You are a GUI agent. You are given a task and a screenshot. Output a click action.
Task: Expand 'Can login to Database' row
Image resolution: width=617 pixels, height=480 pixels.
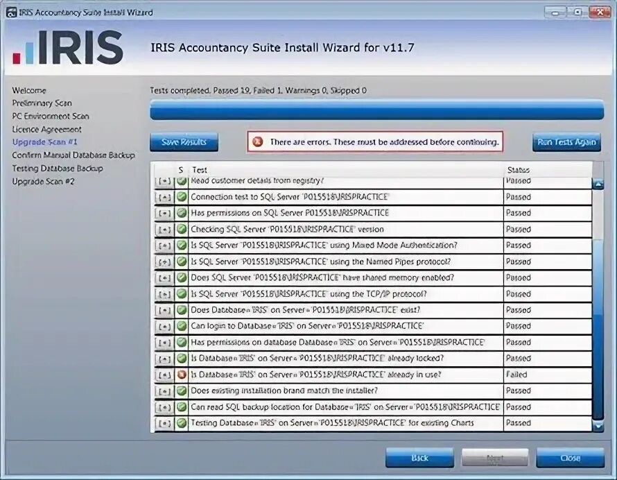[164, 326]
